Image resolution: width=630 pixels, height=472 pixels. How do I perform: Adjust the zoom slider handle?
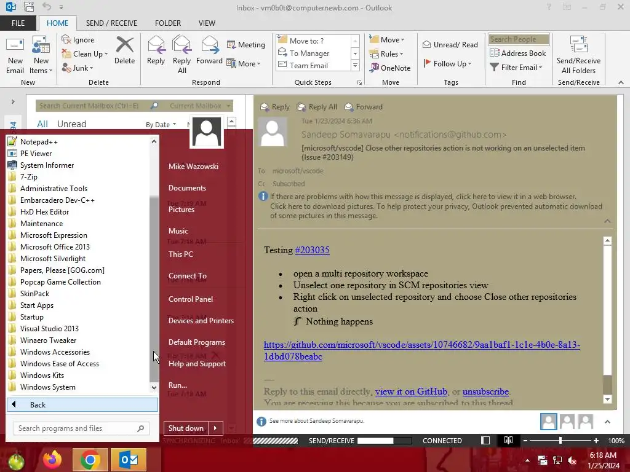click(560, 440)
